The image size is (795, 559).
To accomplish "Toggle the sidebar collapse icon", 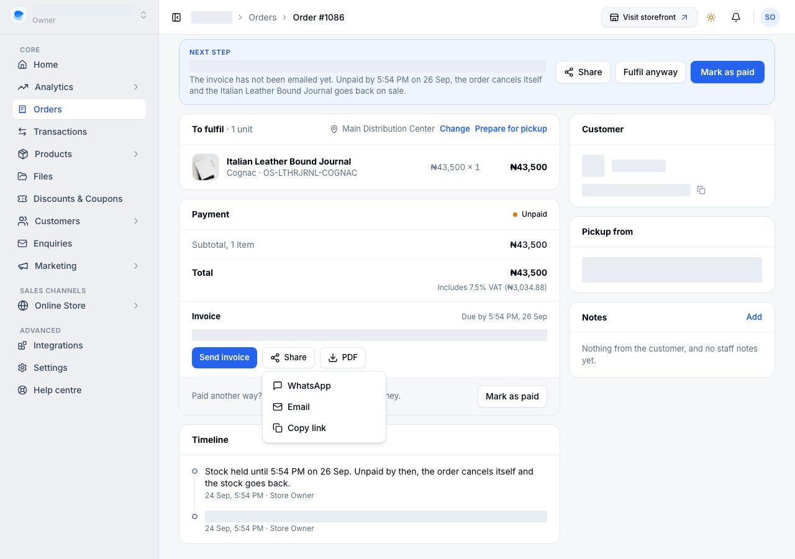I will 176,17.
